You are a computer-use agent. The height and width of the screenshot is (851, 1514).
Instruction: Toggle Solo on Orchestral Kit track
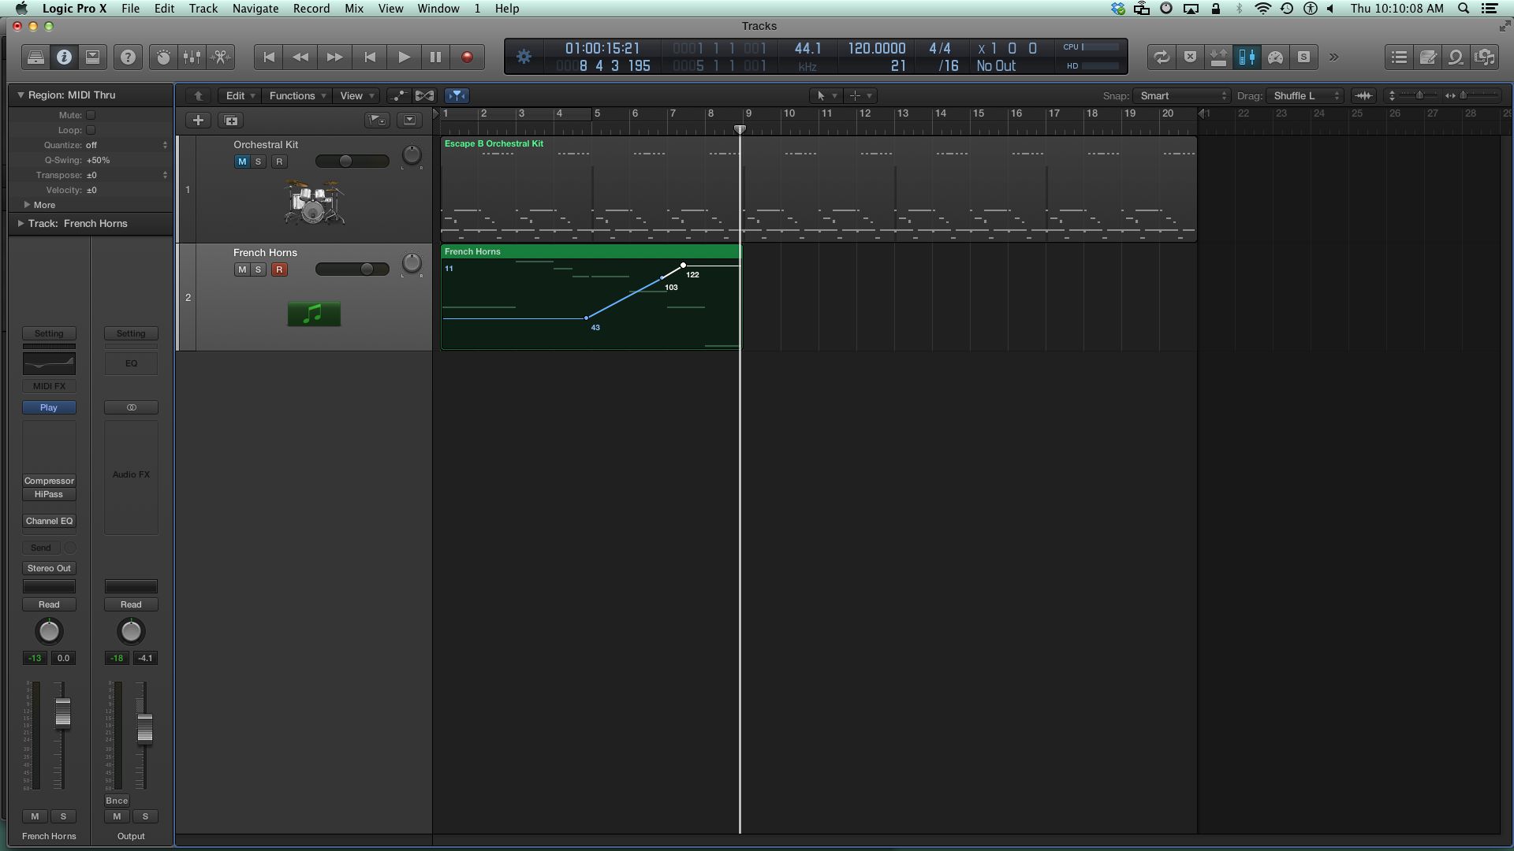(258, 162)
